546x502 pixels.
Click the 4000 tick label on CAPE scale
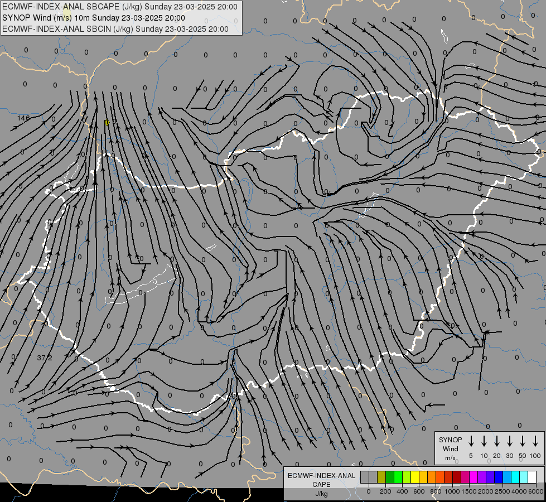pos(519,491)
